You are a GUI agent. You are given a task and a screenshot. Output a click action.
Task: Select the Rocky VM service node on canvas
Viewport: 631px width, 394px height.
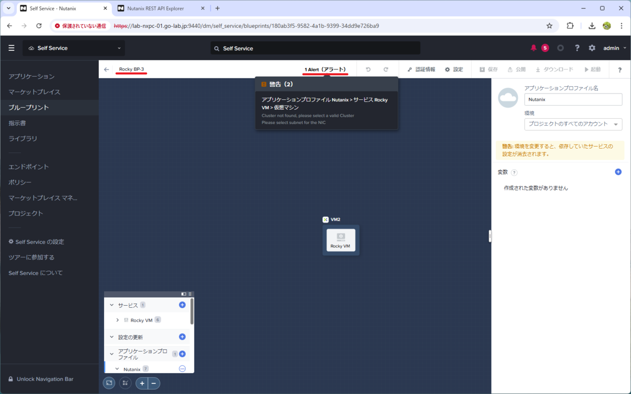click(341, 240)
